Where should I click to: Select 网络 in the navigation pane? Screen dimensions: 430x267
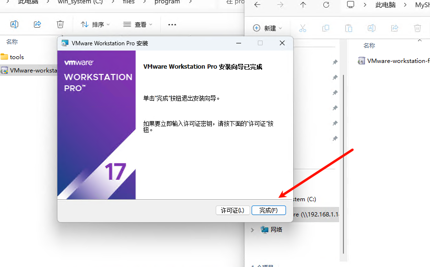pyautogui.click(x=272, y=229)
